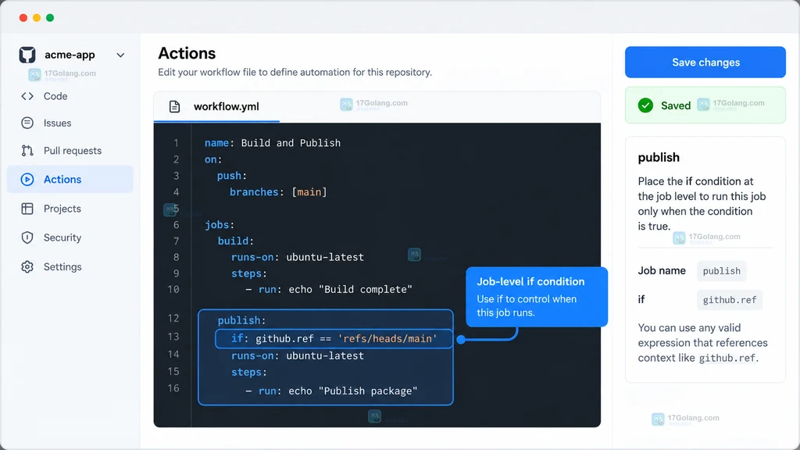This screenshot has height=450, width=800.
Task: Click the 'branches: [main]' code line
Action: (278, 192)
